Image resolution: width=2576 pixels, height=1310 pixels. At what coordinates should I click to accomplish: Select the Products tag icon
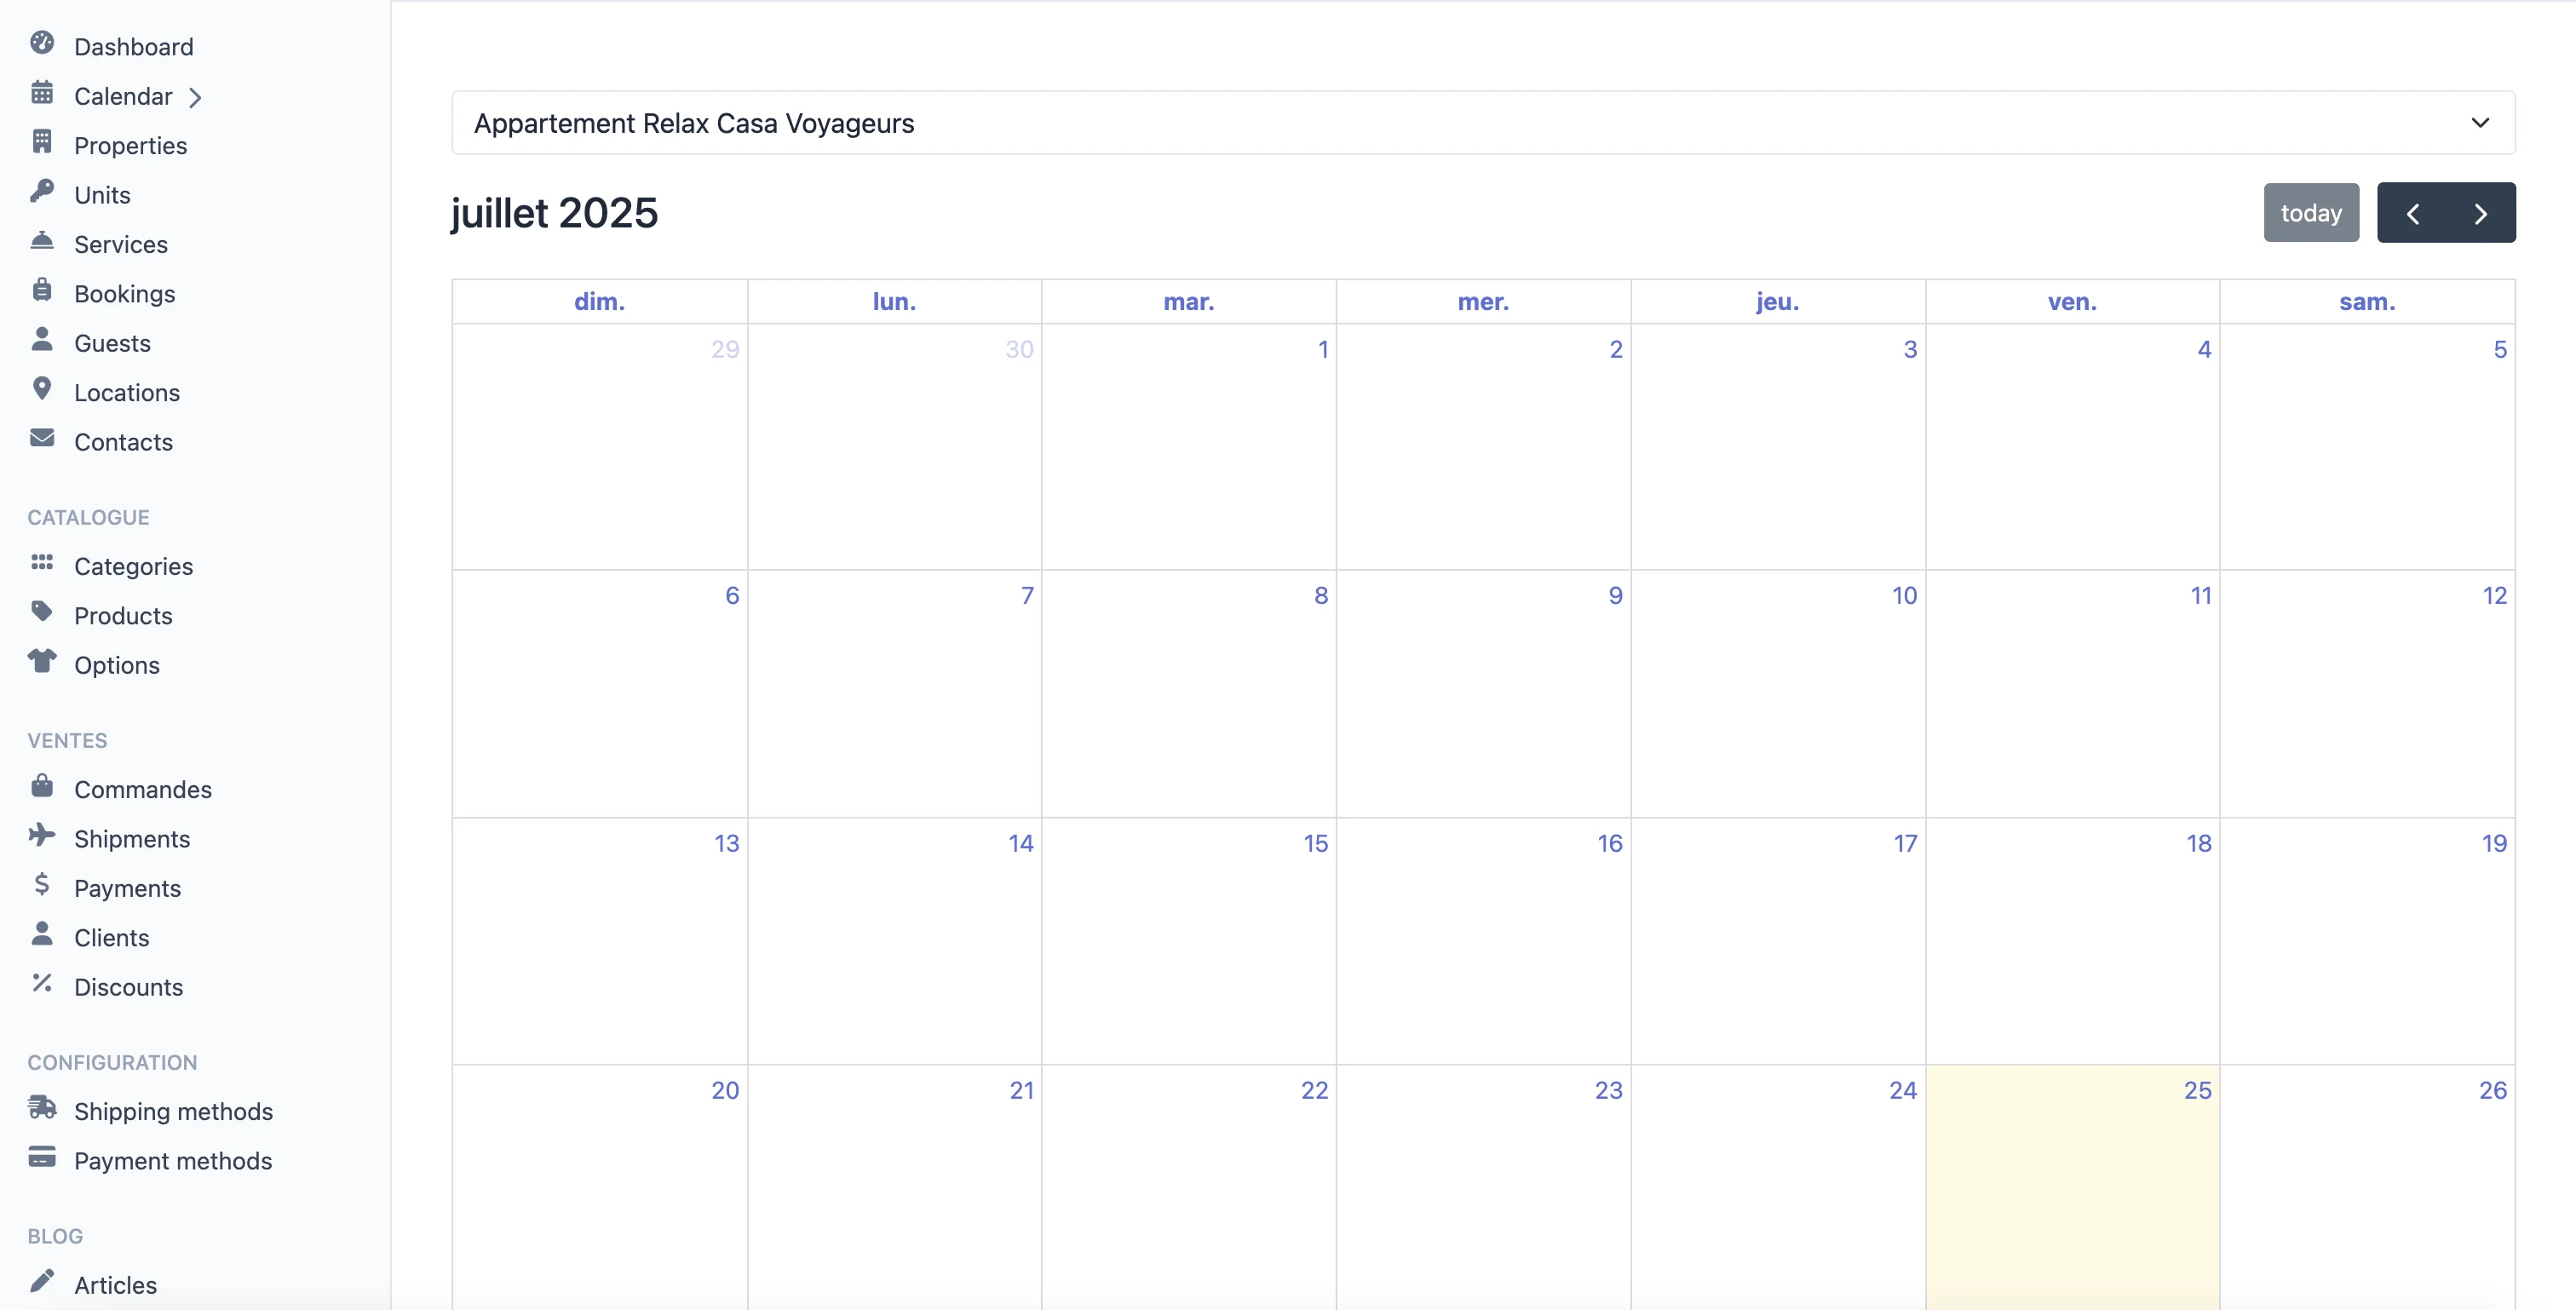pyautogui.click(x=44, y=614)
